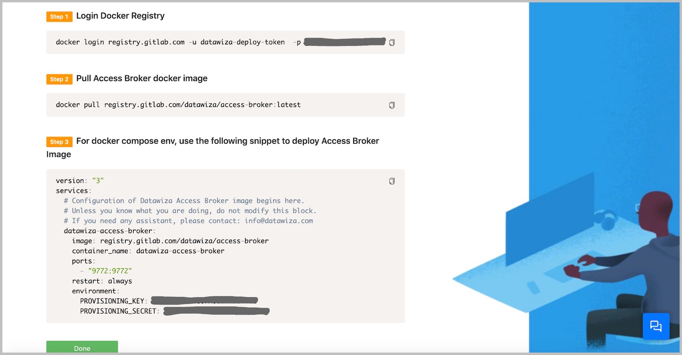Click the environment: line
The height and width of the screenshot is (355, 682).
pos(96,291)
